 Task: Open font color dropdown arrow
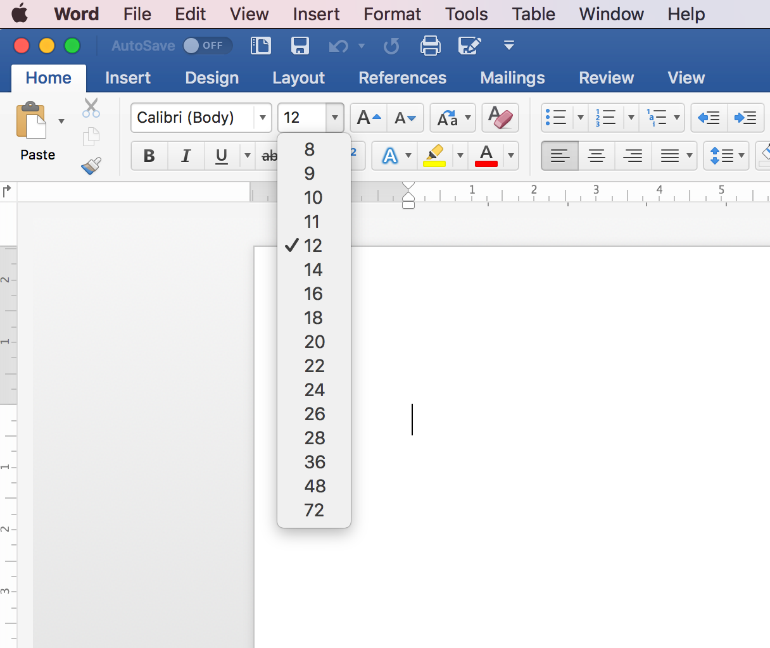(510, 156)
